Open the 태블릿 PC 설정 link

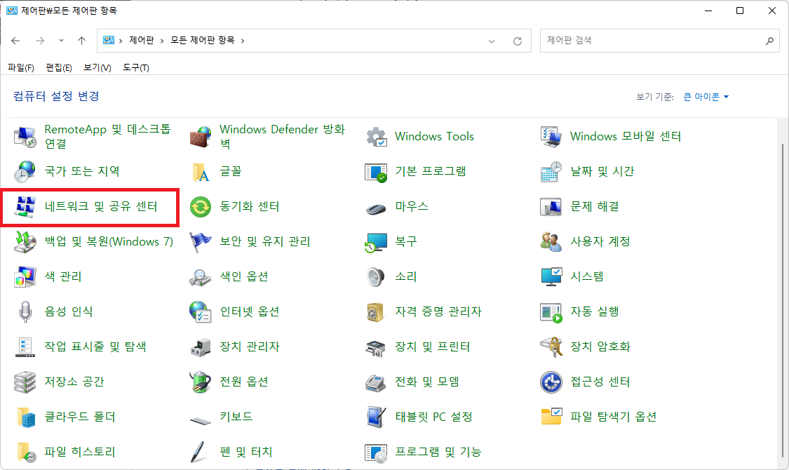(433, 417)
